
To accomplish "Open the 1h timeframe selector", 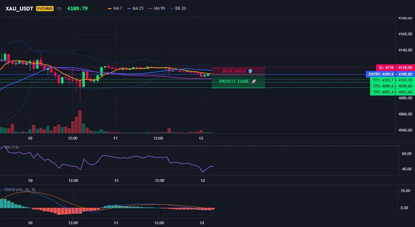I will pyautogui.click(x=59, y=8).
